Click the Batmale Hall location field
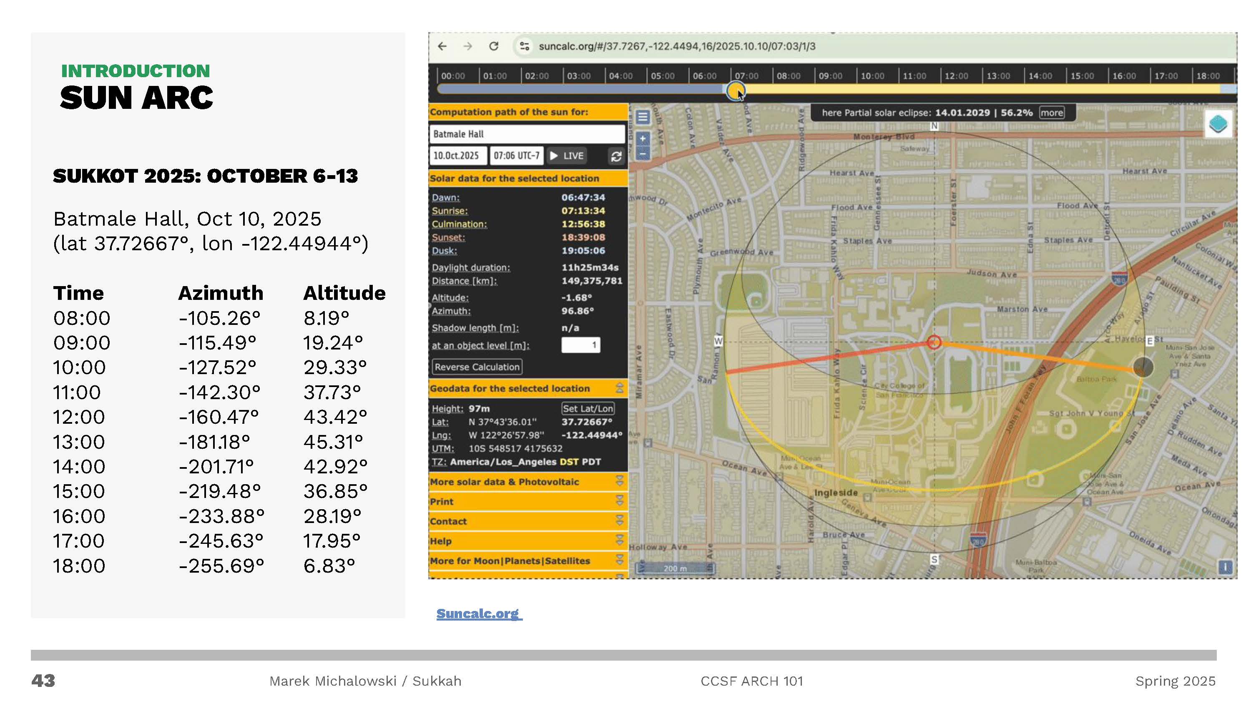Screen dimensions: 1251x704 [x=527, y=134]
